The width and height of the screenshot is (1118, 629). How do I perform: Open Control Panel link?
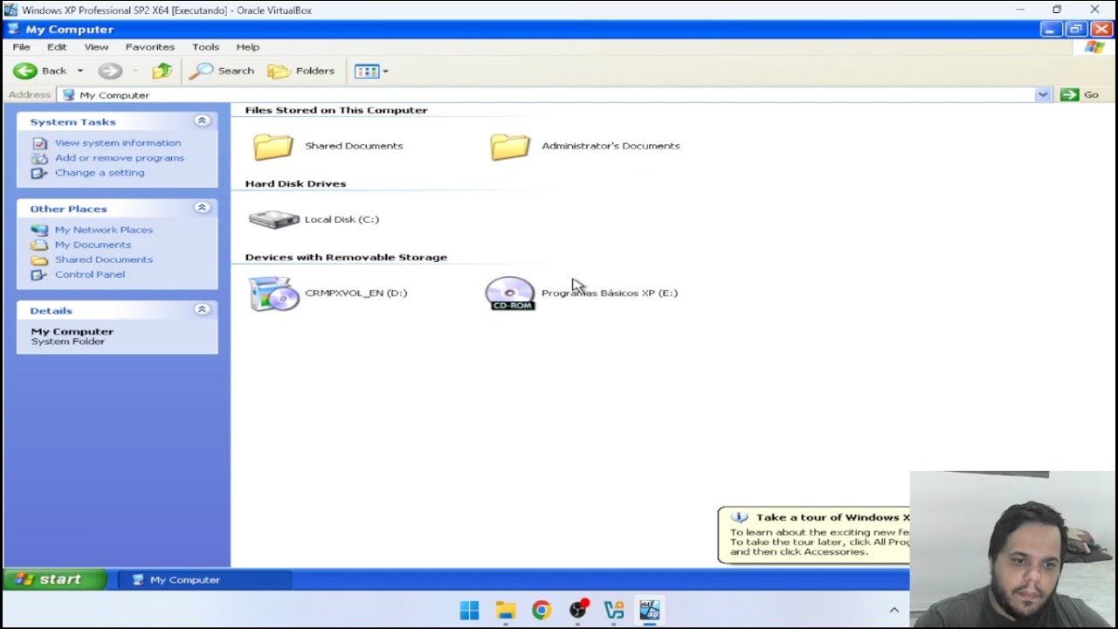click(x=90, y=274)
